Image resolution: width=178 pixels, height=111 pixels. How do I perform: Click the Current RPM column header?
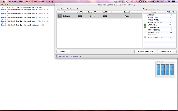(92, 12)
